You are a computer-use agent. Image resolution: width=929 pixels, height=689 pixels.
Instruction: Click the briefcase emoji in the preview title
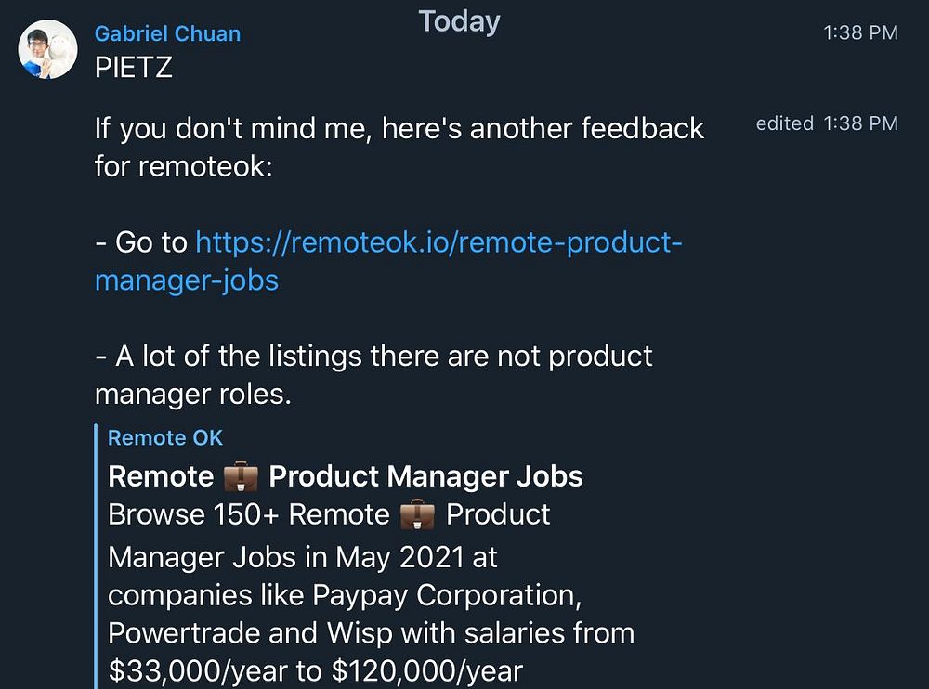[245, 476]
